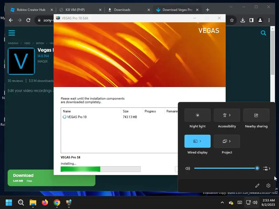Open the website search icon
Viewport: 279px width, 209px height.
click(263, 33)
